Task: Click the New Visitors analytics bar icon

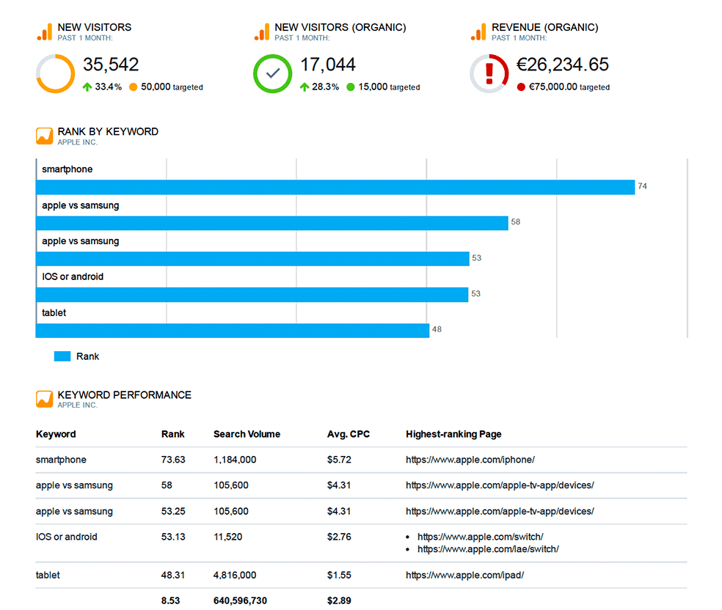Action: pyautogui.click(x=45, y=32)
